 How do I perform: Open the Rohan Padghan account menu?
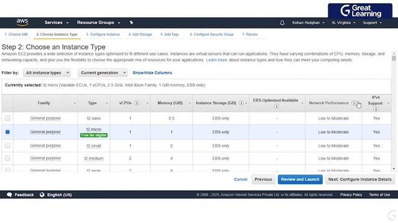308,23
